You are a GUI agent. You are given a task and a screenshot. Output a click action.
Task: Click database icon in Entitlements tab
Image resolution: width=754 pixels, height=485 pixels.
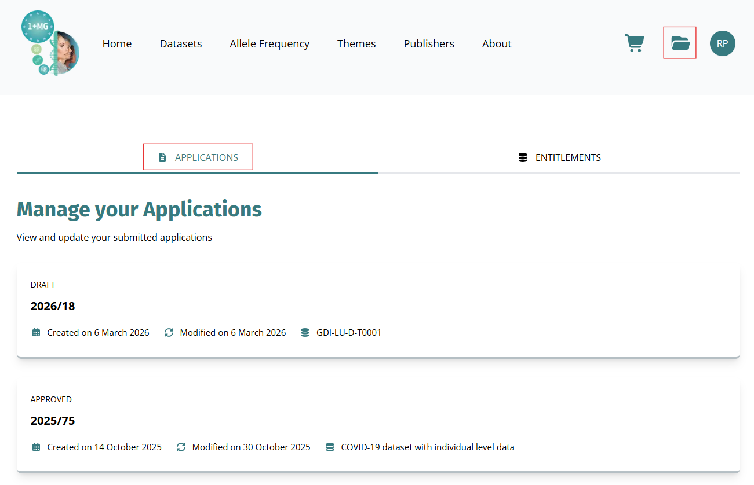point(523,157)
